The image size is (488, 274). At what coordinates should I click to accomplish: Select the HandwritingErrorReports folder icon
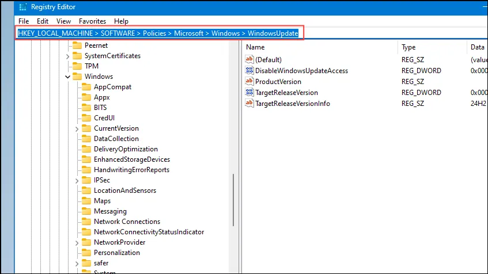coord(86,169)
